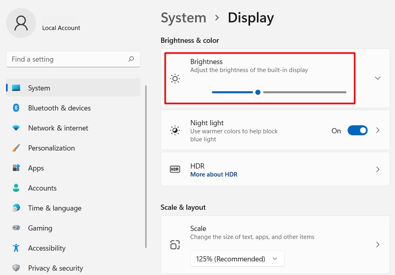Click the Bluetooth icon in sidebar
Screen dimensions: 395x275
16,108
